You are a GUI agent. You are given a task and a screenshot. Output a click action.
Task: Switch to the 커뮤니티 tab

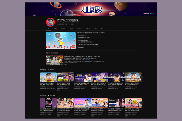88,29
